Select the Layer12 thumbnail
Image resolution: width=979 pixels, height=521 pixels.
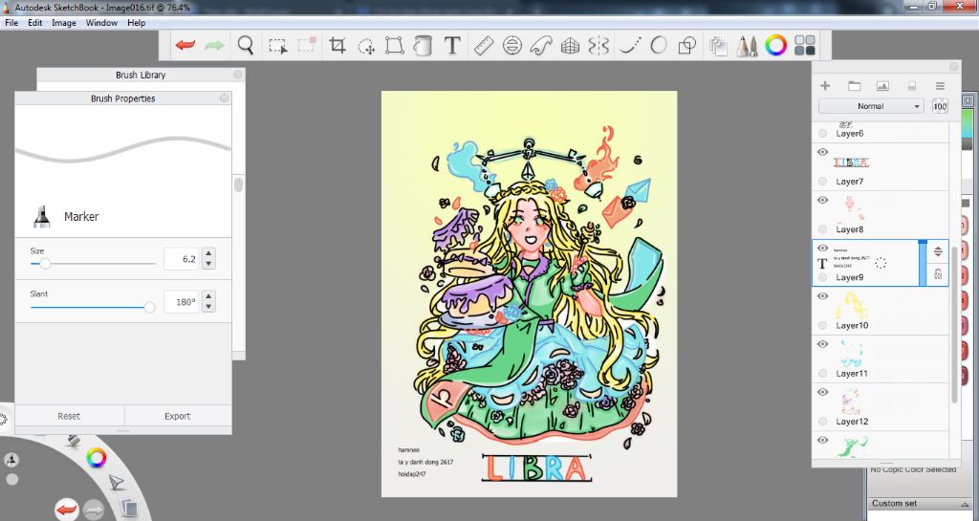pyautogui.click(x=852, y=402)
